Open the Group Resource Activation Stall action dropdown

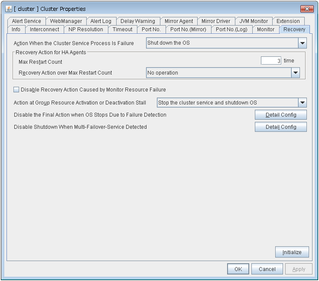click(303, 102)
